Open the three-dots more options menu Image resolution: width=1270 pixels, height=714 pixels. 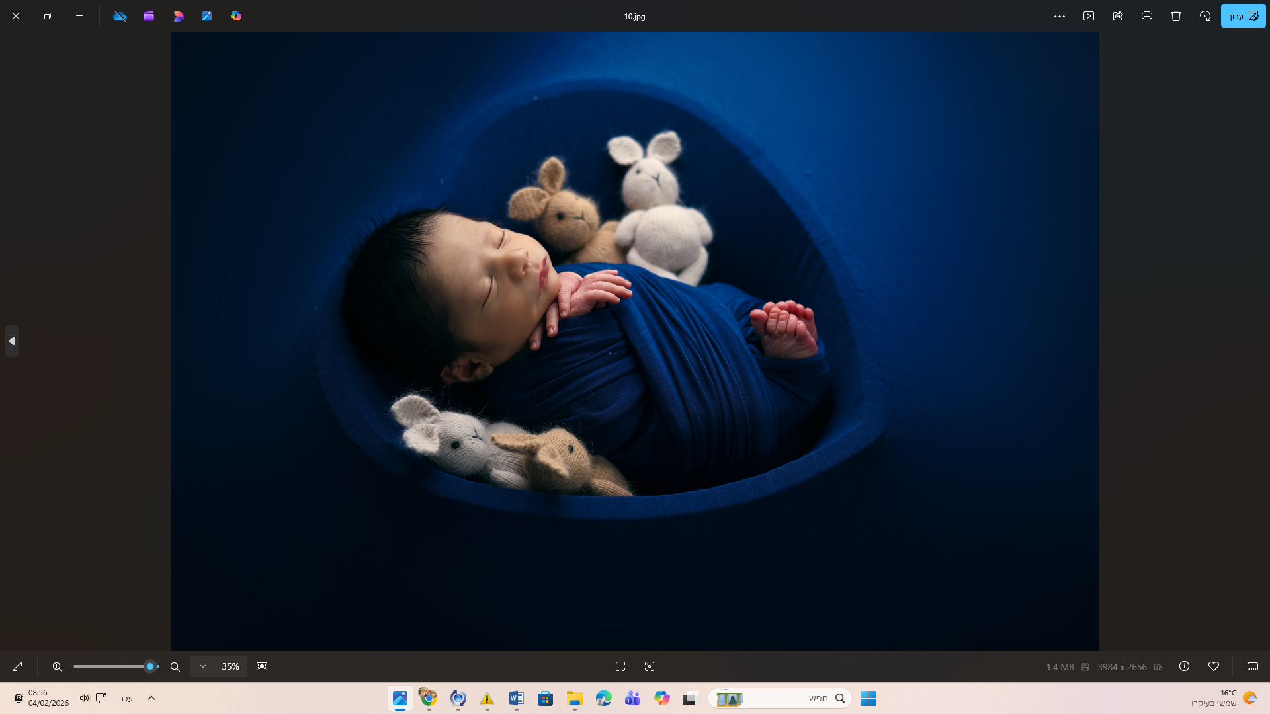[x=1060, y=16]
